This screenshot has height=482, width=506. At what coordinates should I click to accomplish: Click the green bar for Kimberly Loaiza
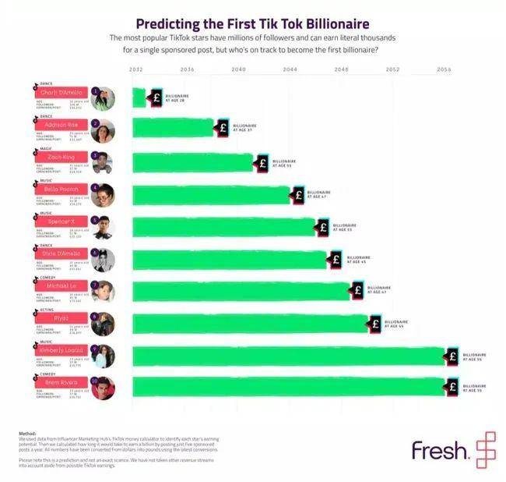pos(288,356)
